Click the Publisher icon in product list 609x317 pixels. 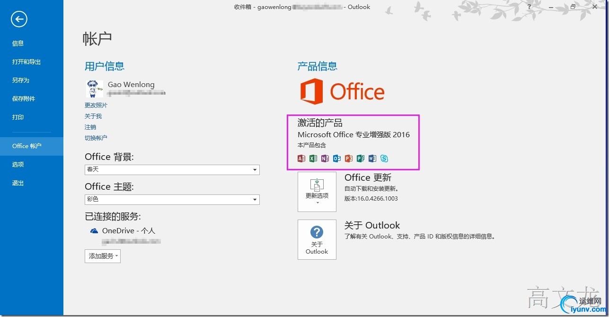[x=361, y=158]
